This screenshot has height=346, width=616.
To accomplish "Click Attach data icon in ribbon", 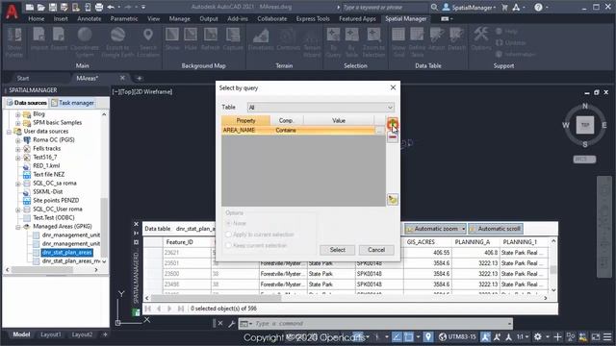I will (x=436, y=39).
